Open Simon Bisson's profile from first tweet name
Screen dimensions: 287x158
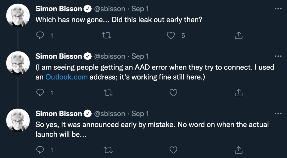click(x=58, y=9)
